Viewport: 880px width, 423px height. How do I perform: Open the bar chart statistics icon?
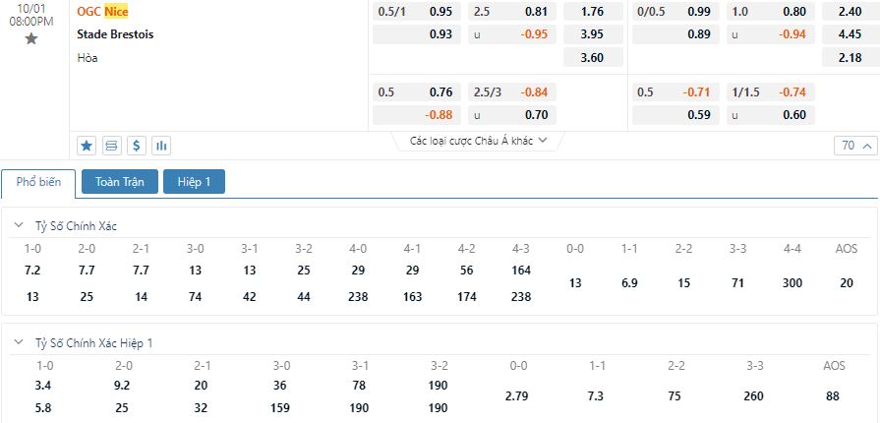pyautogui.click(x=161, y=146)
